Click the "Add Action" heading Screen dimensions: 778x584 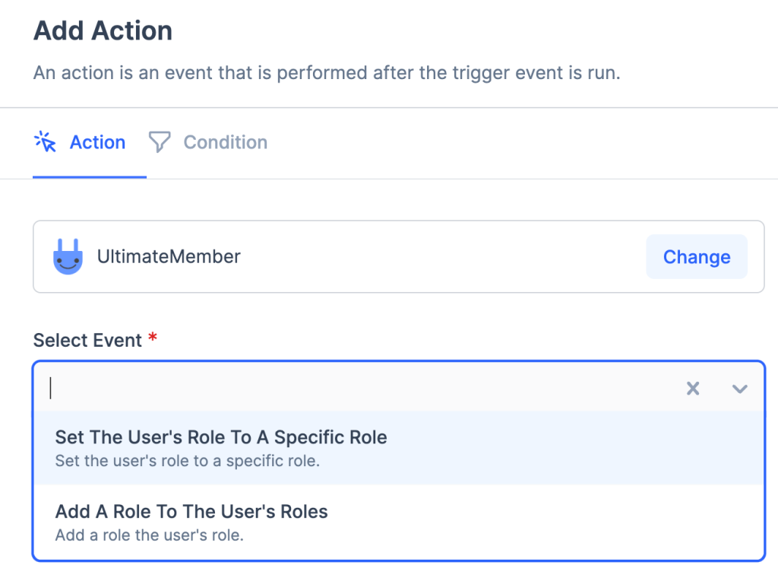click(103, 31)
